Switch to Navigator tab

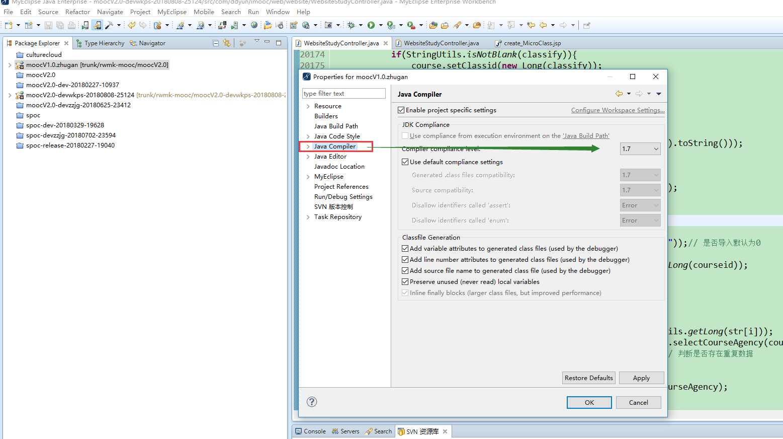click(147, 43)
